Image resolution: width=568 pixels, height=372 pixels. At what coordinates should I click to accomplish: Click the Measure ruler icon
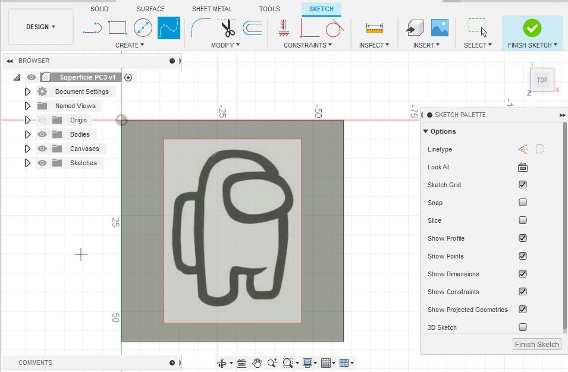point(374,28)
